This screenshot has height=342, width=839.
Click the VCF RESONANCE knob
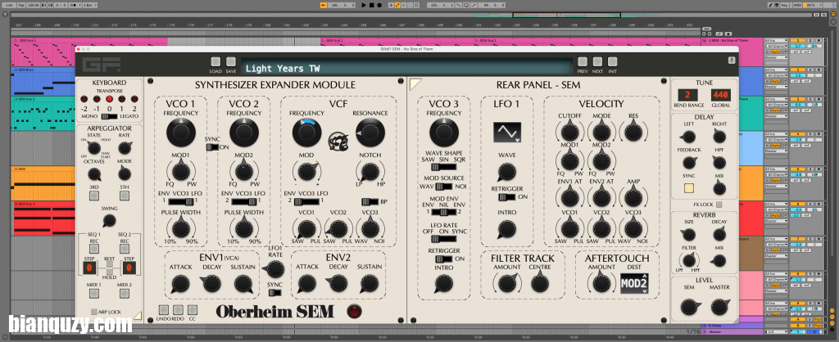click(370, 133)
